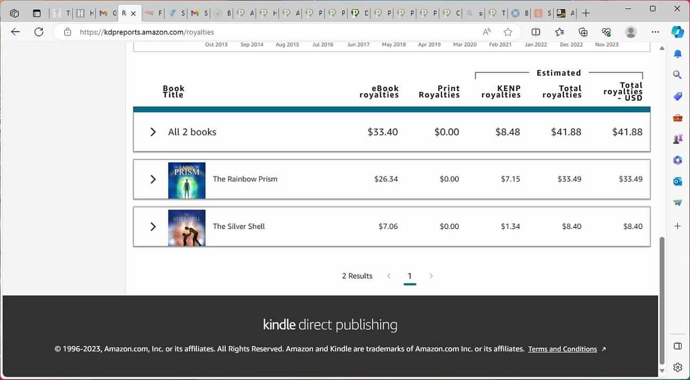This screenshot has height=380, width=690.
Task: Click the Print Royalties column header
Action: [439, 92]
